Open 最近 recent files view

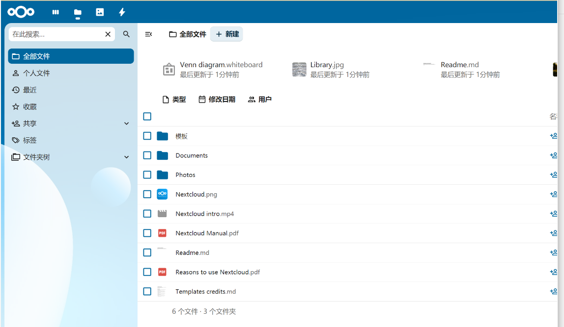coord(71,90)
